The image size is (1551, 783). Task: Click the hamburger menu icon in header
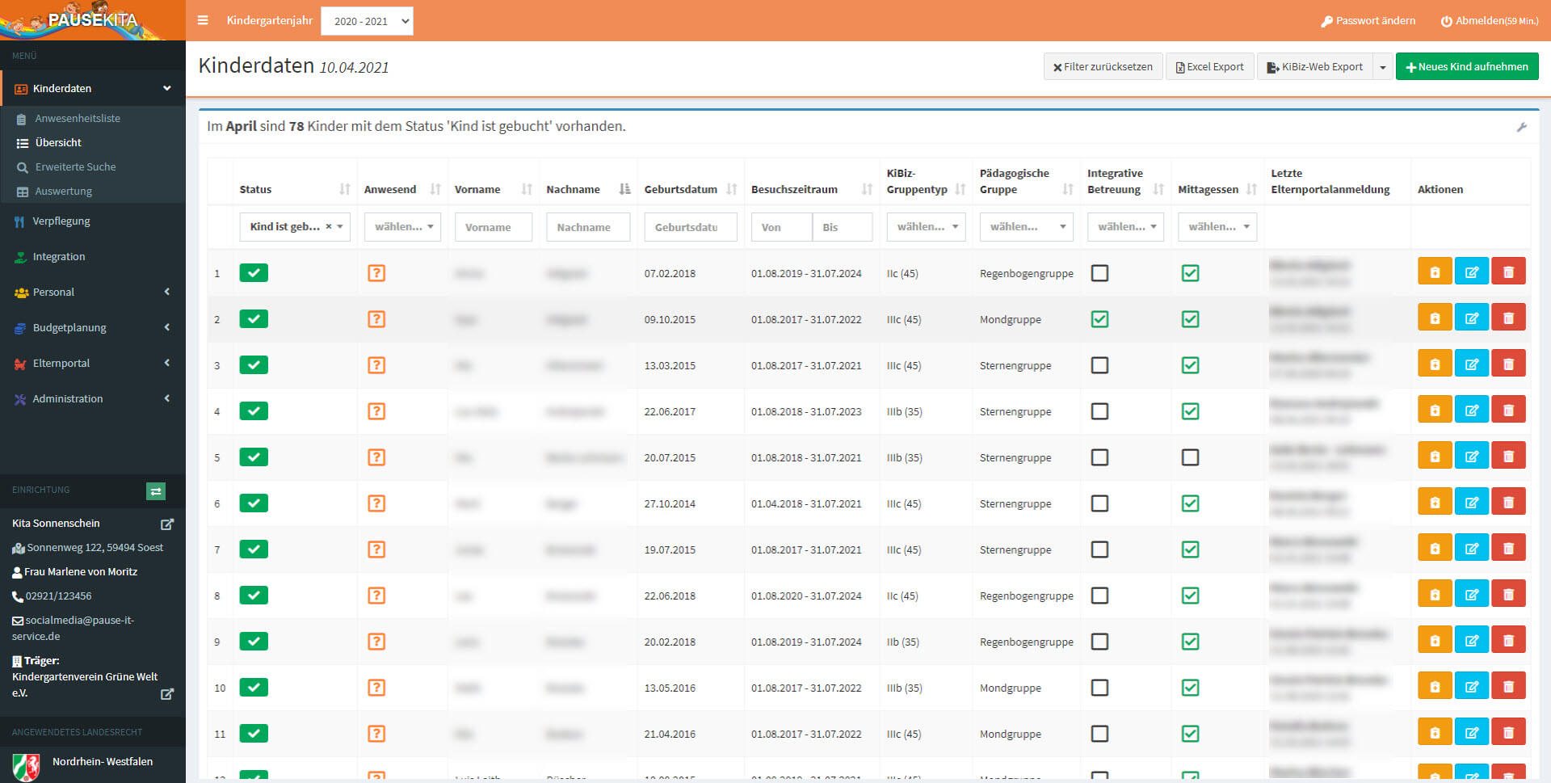[203, 20]
